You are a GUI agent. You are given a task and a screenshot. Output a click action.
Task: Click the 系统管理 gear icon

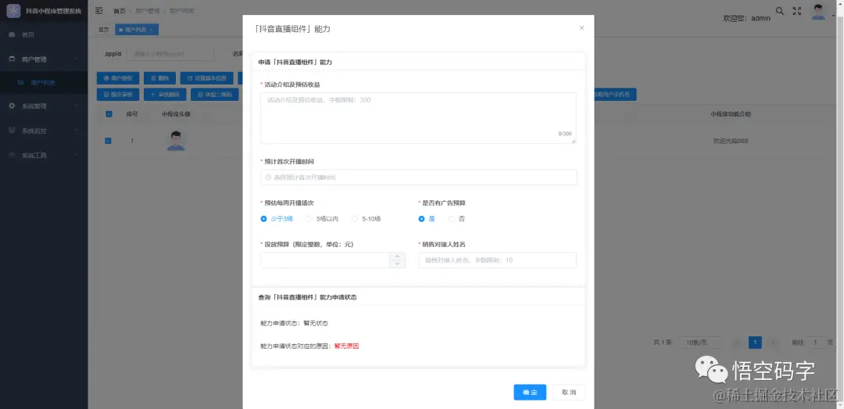[x=12, y=106]
